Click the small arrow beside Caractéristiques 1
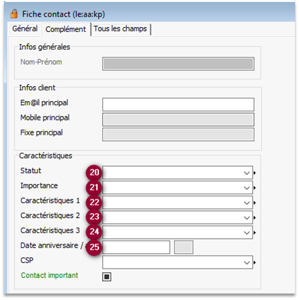Screen dimensions: 299x300 [255, 203]
